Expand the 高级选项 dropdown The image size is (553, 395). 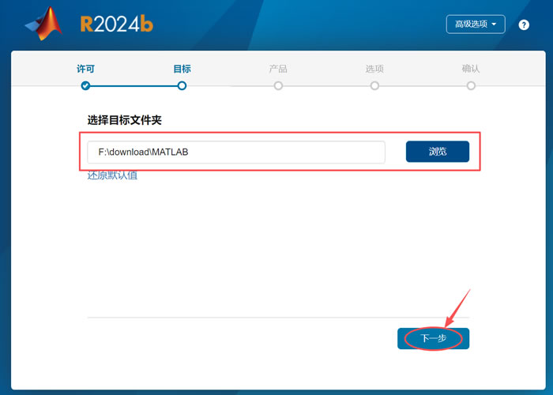coord(476,24)
